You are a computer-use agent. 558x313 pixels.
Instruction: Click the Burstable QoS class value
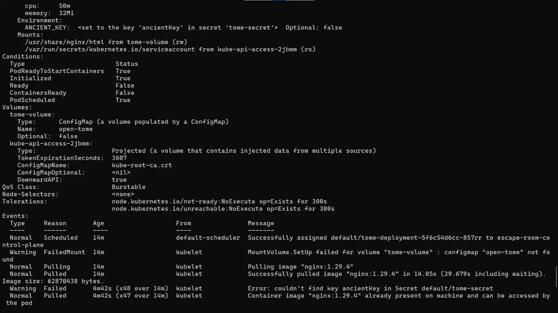[x=129, y=187]
